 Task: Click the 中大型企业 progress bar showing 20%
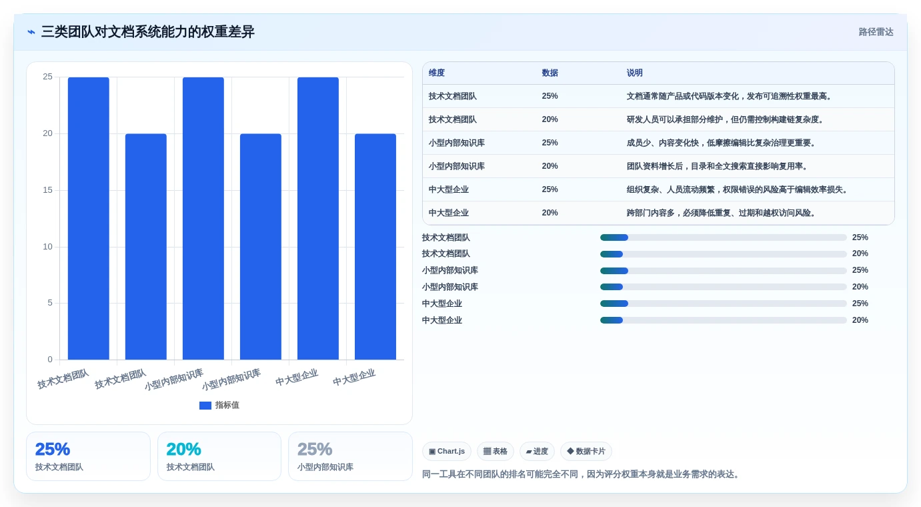724,320
